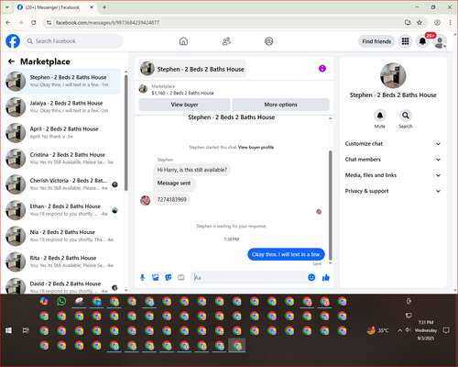Open the chat header Stephen - 2 Beds 2 Baths House
This screenshot has width=458, height=367.
click(192, 69)
